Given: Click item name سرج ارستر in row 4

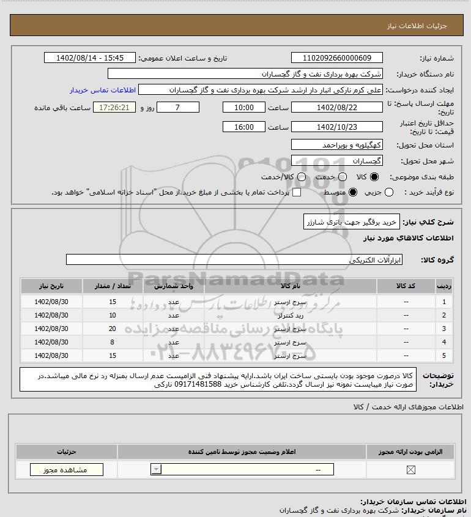Looking at the screenshot, I should click(x=291, y=343).
